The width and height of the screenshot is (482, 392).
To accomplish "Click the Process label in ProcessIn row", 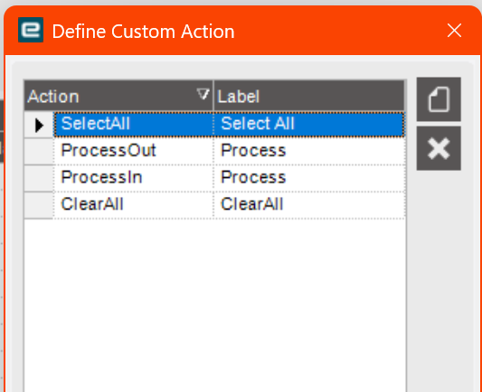I will tap(309, 178).
